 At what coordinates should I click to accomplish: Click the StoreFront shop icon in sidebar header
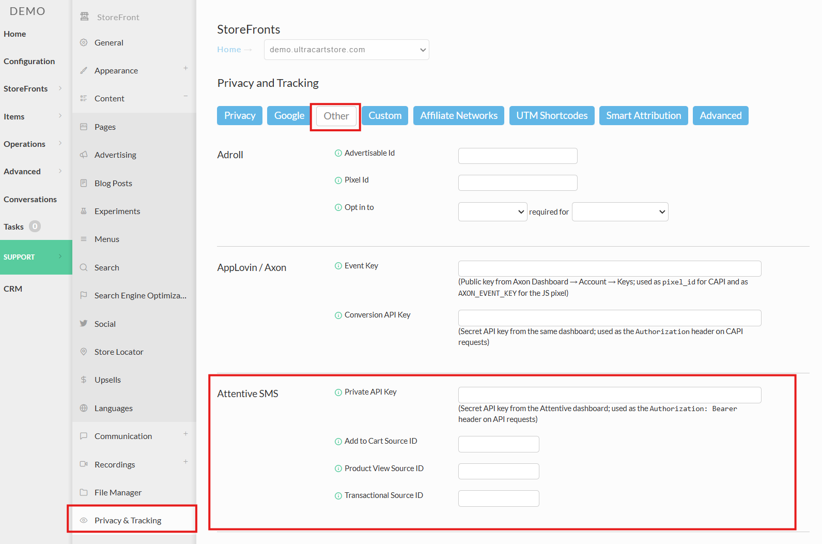point(84,17)
